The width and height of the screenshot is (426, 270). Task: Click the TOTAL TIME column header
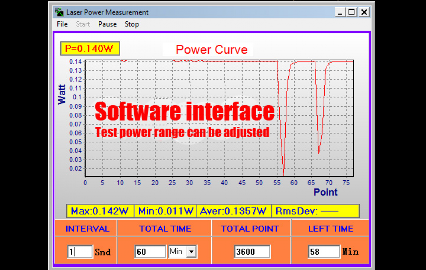coord(165,229)
